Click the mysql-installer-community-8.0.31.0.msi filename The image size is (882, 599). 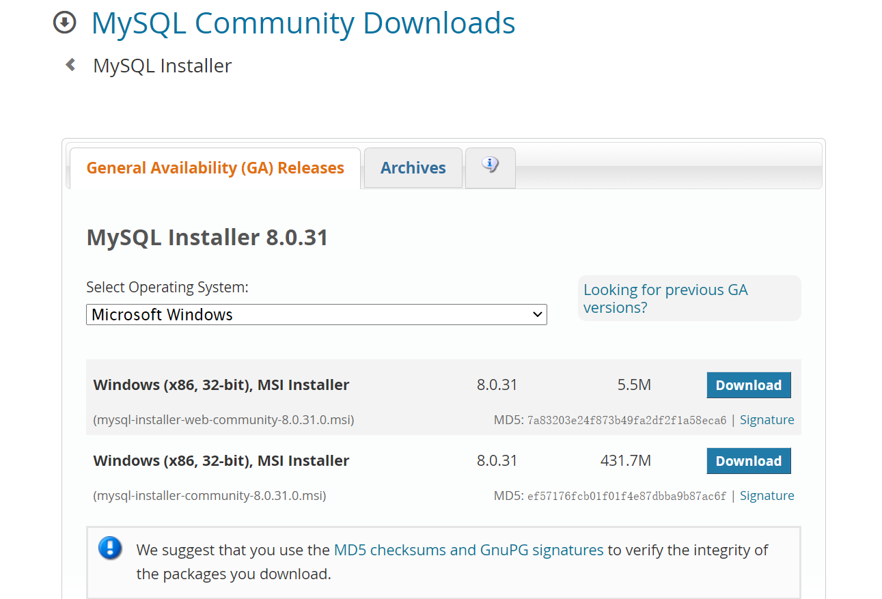(210, 496)
